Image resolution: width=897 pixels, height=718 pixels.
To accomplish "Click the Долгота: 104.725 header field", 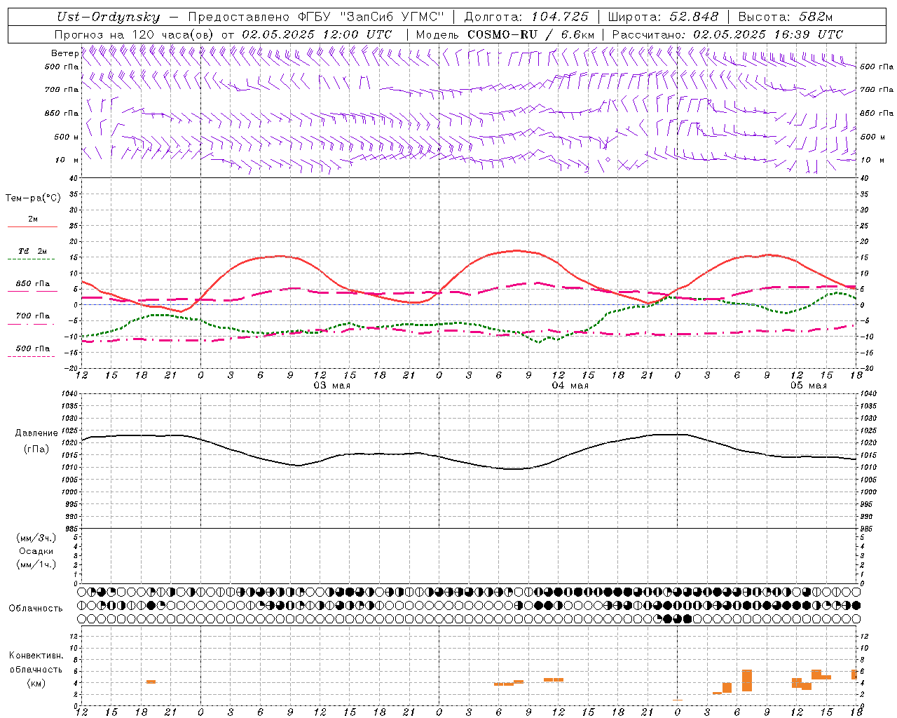I will coord(526,18).
